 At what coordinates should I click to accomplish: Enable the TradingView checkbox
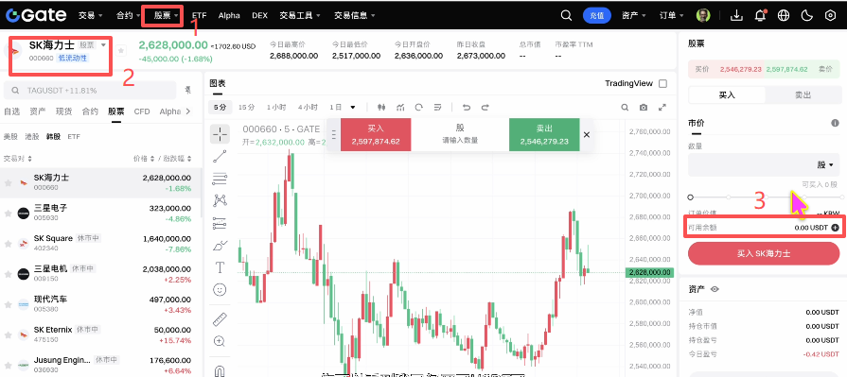[663, 83]
